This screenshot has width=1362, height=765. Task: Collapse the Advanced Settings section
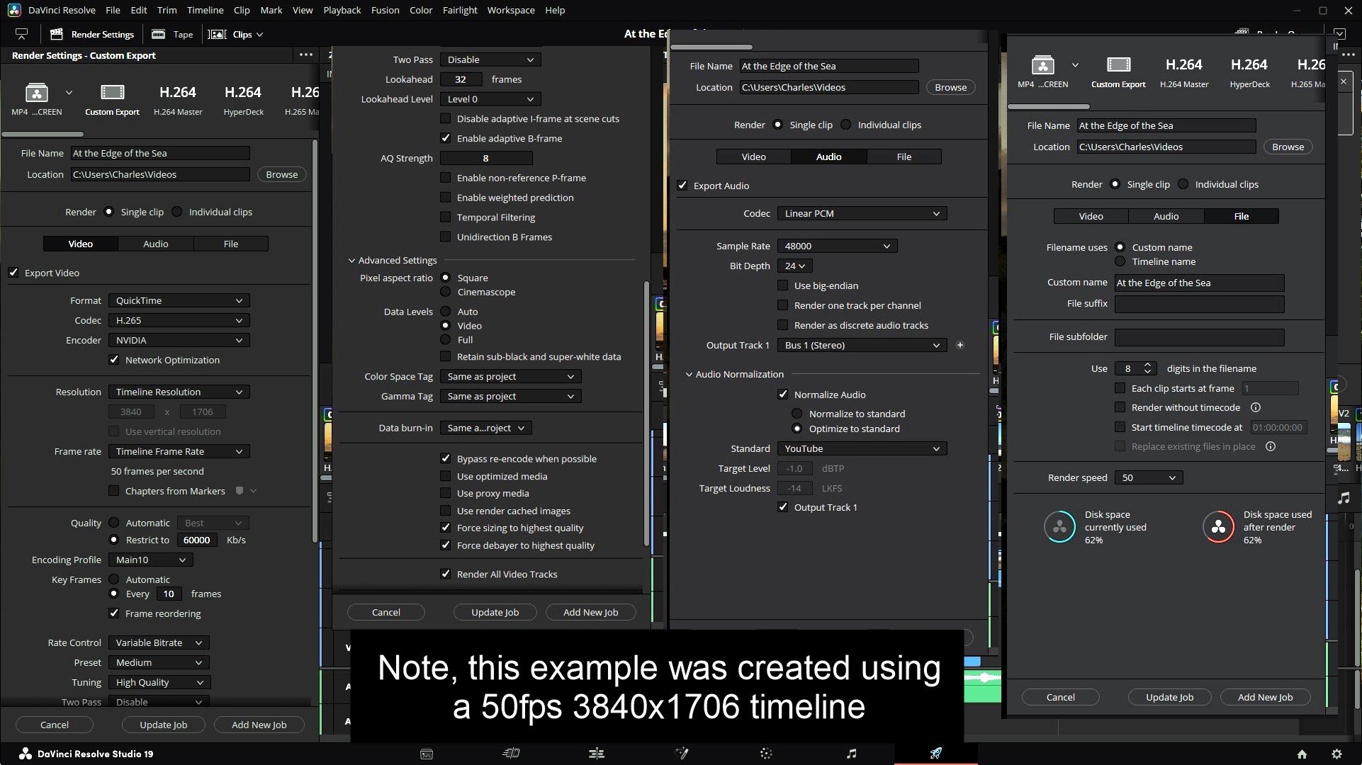[x=351, y=261]
